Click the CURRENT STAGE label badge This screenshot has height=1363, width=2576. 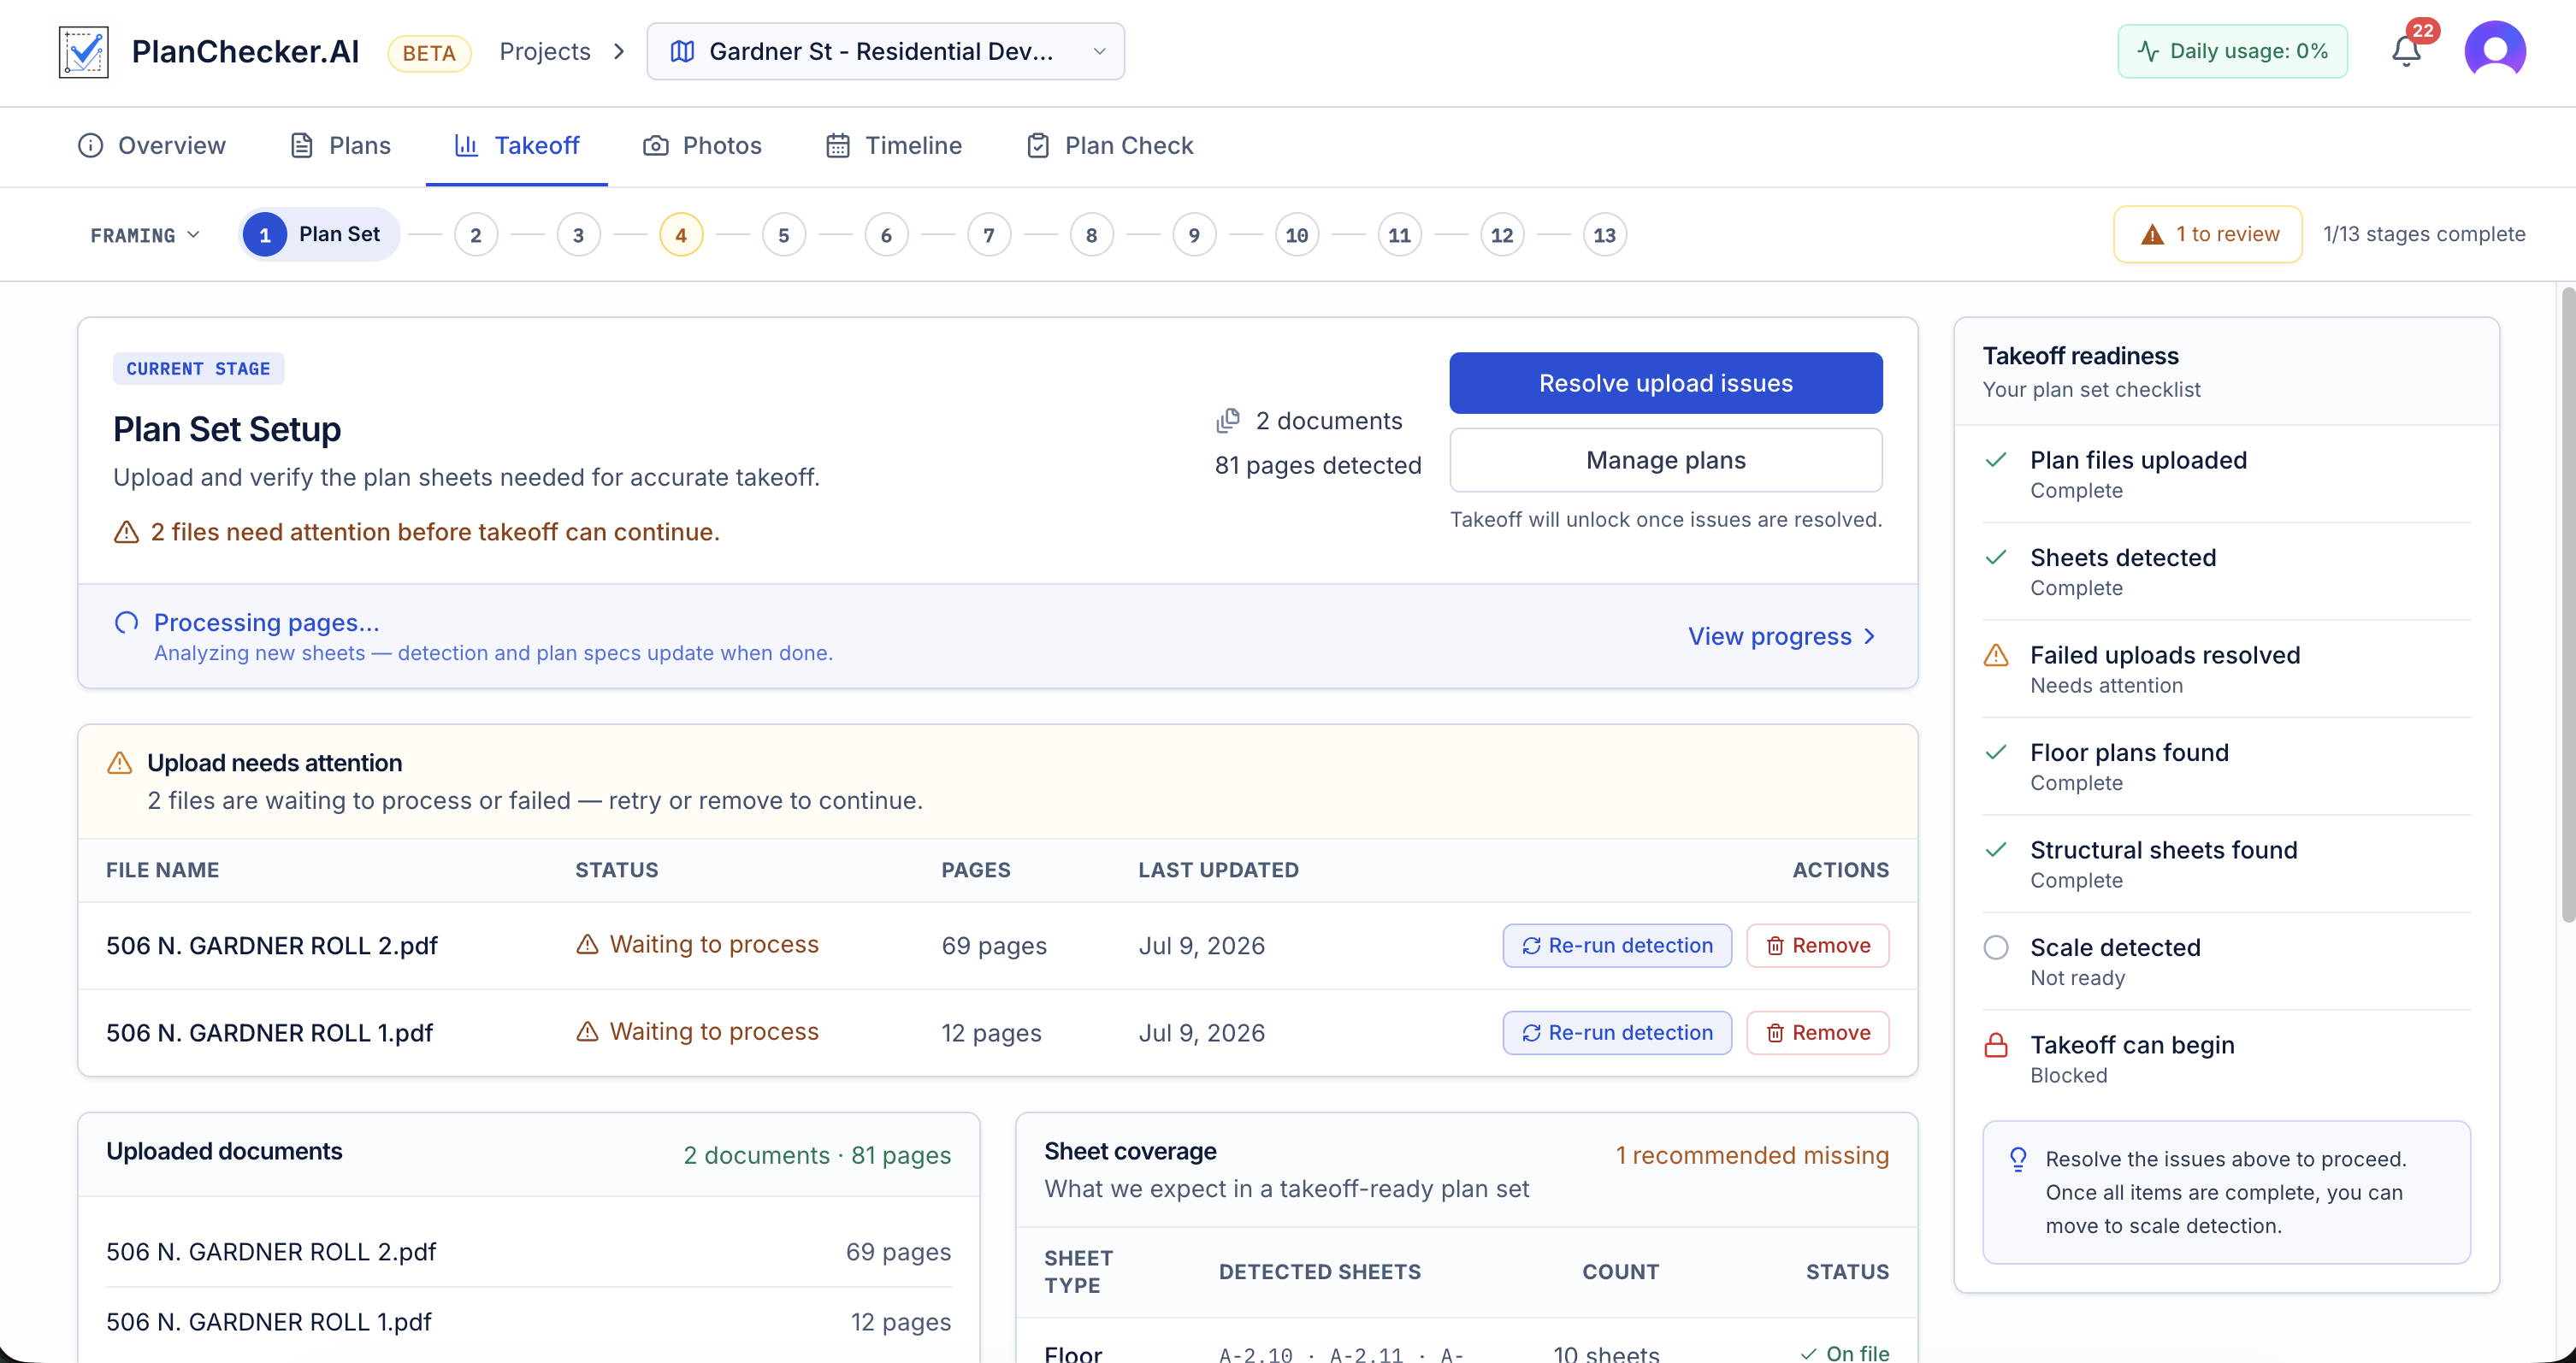click(x=198, y=369)
